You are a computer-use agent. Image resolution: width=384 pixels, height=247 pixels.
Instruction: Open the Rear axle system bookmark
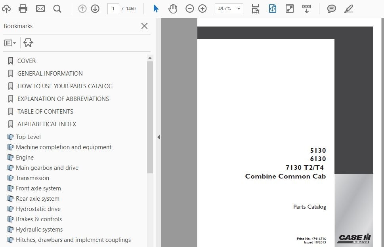click(x=38, y=199)
